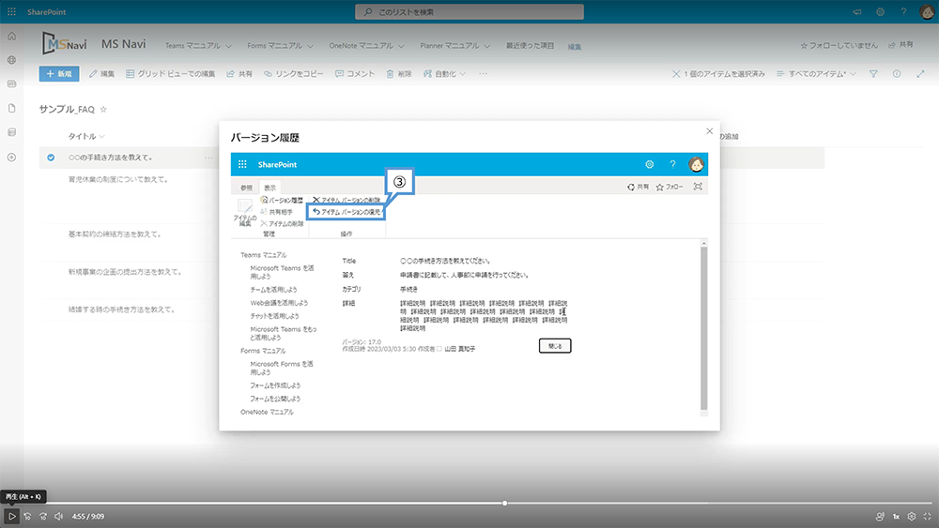Open the filter funnel icon
The image size is (939, 528).
[873, 73]
